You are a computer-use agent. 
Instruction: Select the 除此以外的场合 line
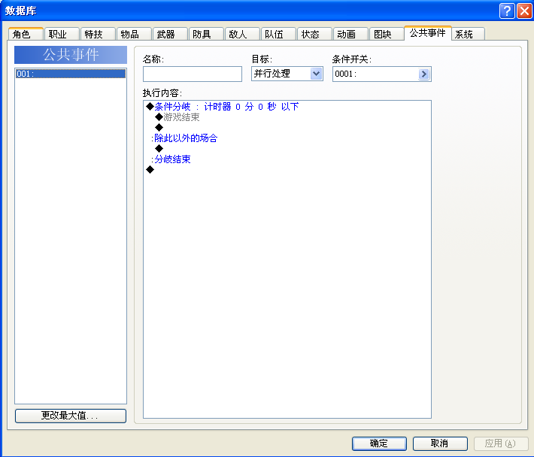click(287, 138)
